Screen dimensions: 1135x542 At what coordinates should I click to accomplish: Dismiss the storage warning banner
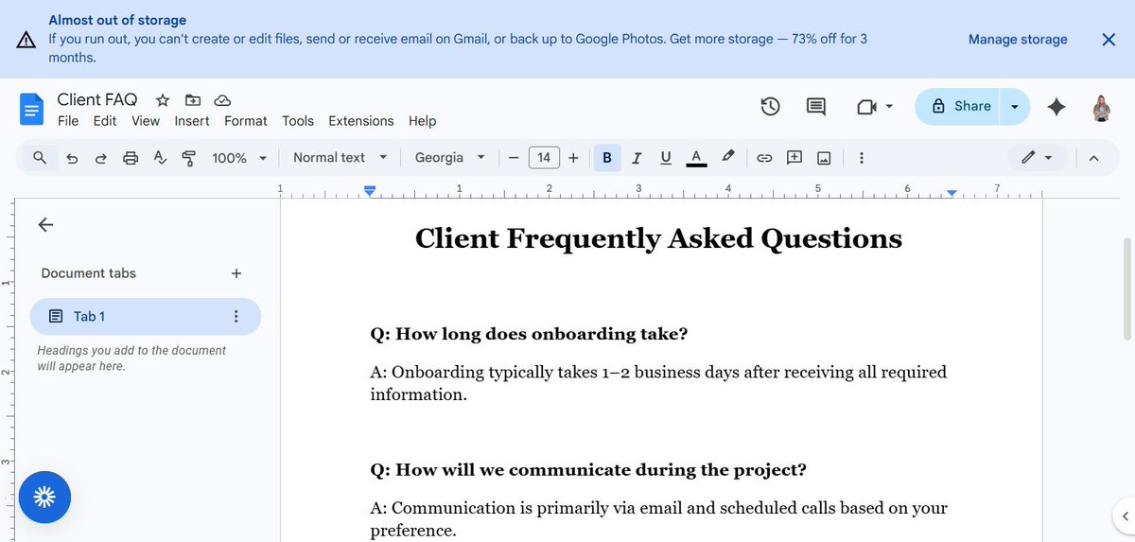1109,39
